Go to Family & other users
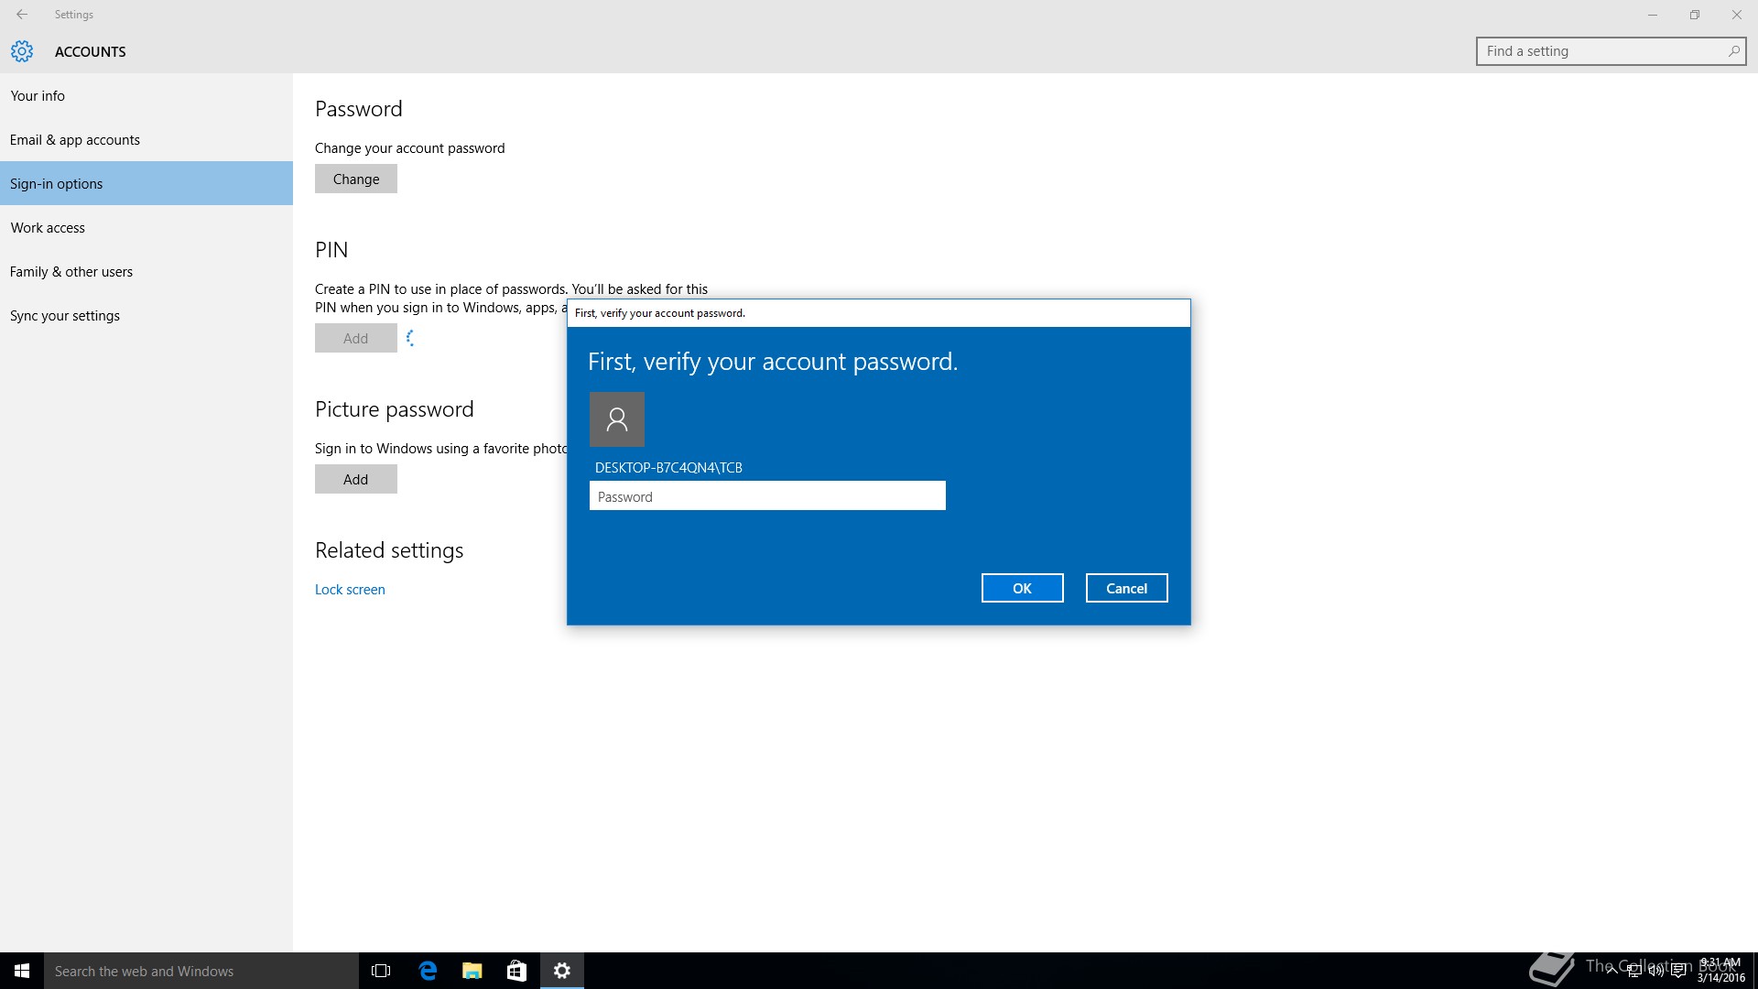Viewport: 1758px width, 989px height. (x=71, y=271)
